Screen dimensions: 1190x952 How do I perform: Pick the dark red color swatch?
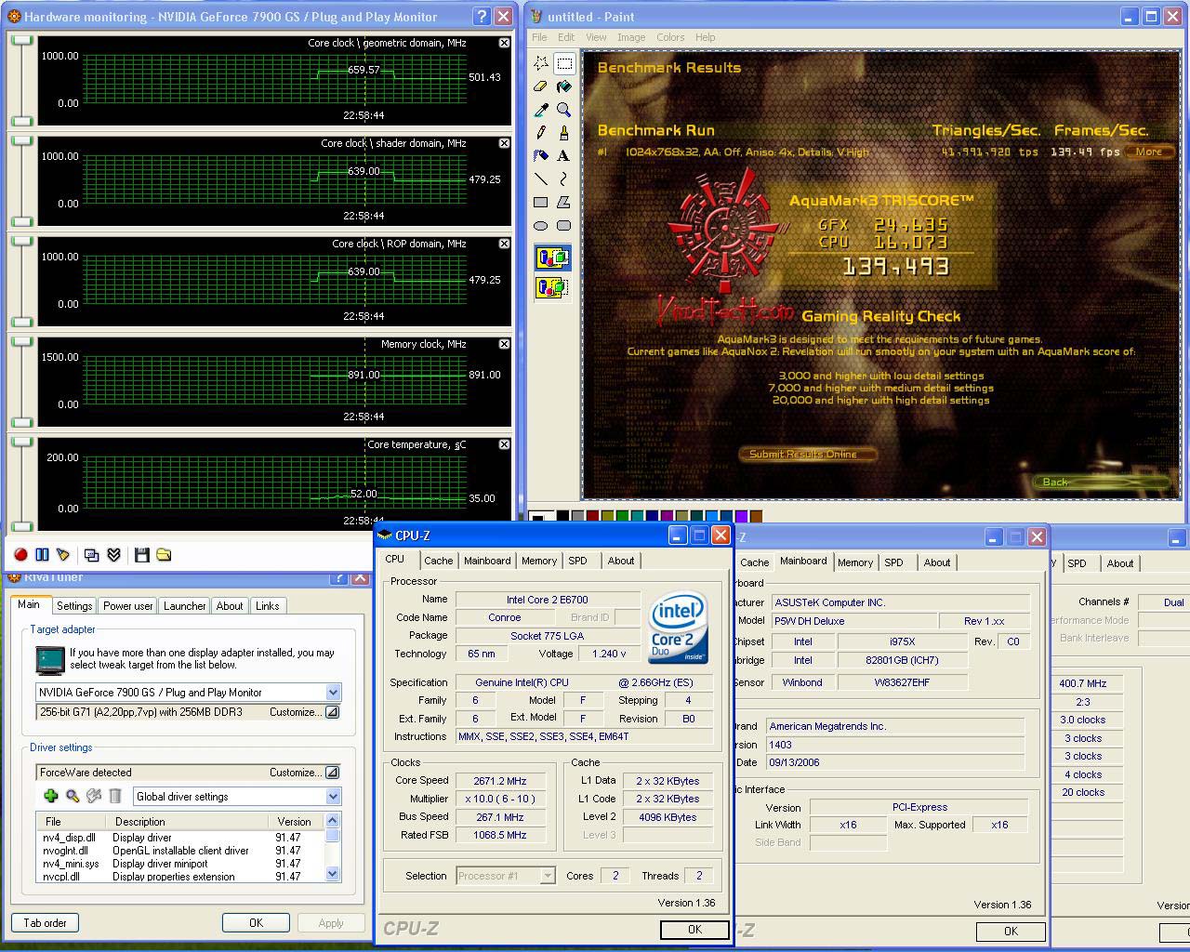593,516
